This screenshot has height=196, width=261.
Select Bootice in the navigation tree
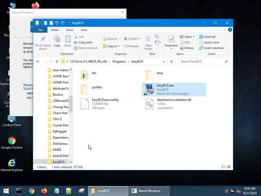(x=58, y=94)
